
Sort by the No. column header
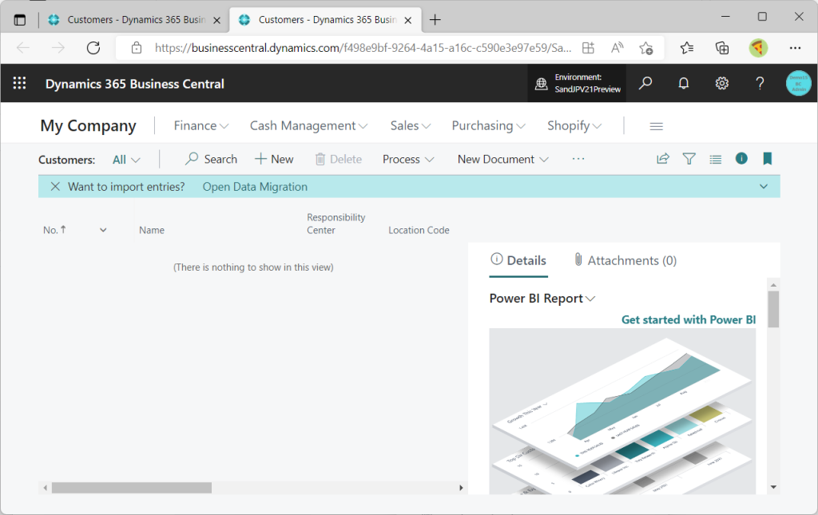pos(54,230)
